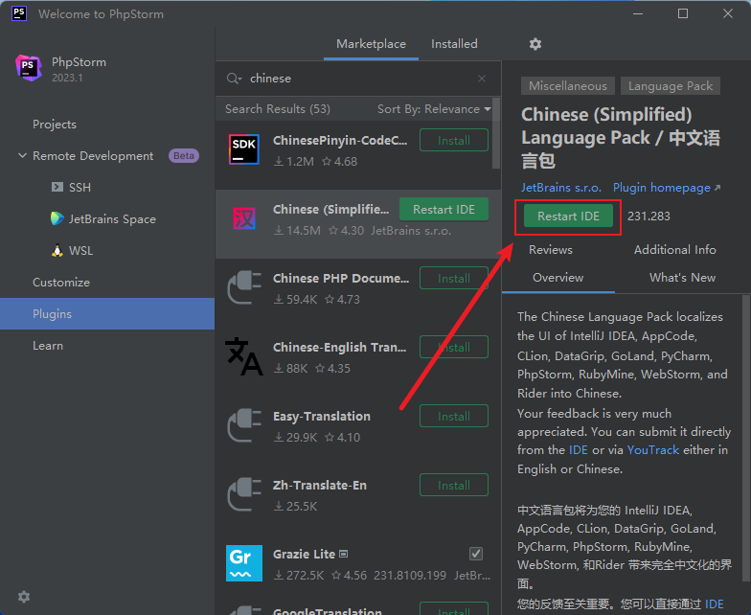Select Easy-Translation plugin name
The width and height of the screenshot is (751, 615).
click(x=322, y=416)
